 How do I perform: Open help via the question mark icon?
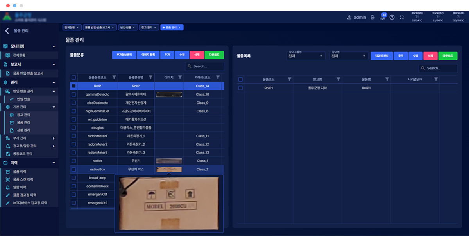point(392,18)
